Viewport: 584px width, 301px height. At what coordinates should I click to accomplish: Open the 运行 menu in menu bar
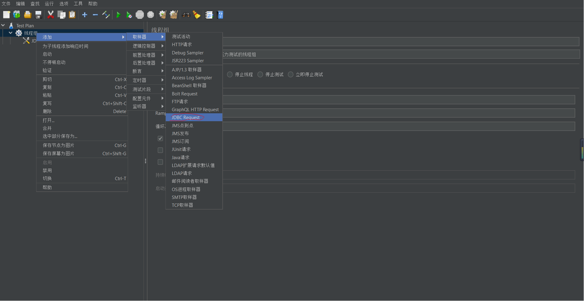[x=49, y=4]
